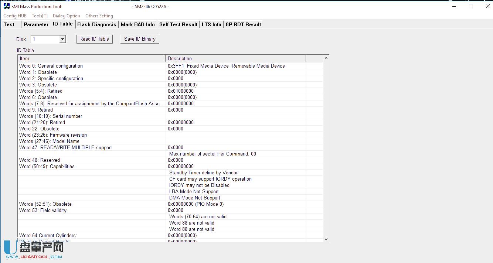The height and width of the screenshot is (263, 493).
Task: Open the Disk number dropdown
Action: click(62, 39)
